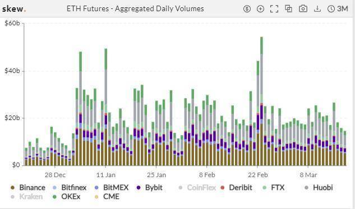Click the skew logo
355x209 pixels.
[14, 9]
